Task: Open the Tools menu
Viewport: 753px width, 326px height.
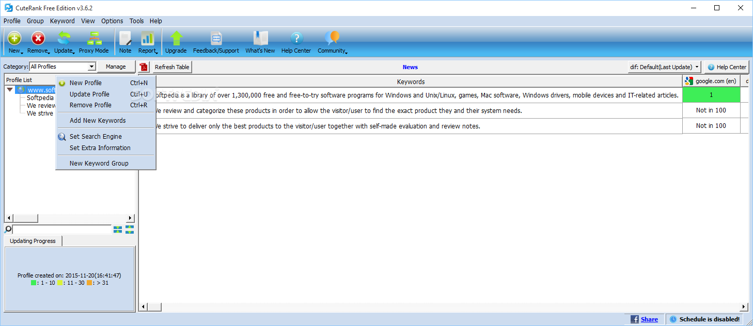Action: [136, 21]
